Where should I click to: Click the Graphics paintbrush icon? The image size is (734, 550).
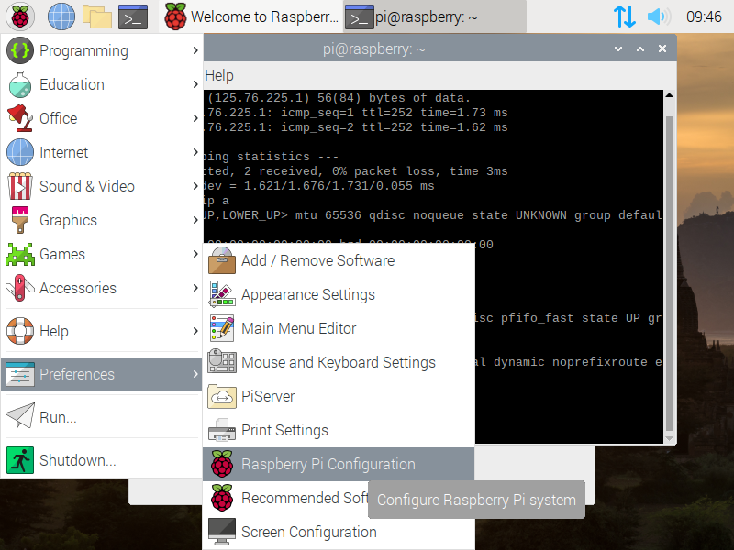point(19,220)
